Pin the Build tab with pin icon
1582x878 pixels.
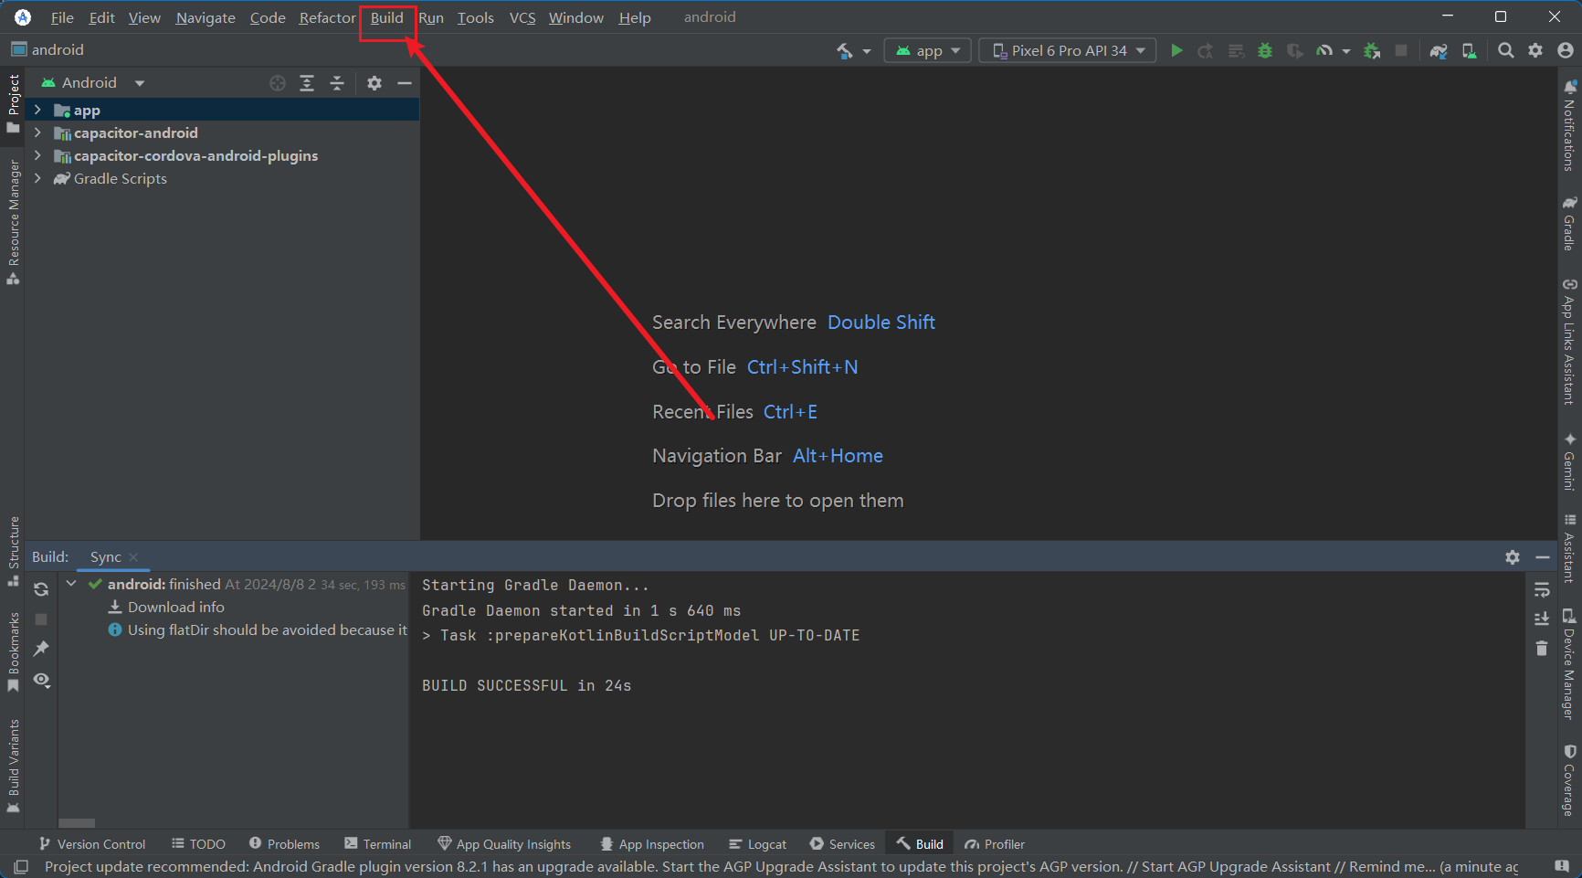coord(41,649)
